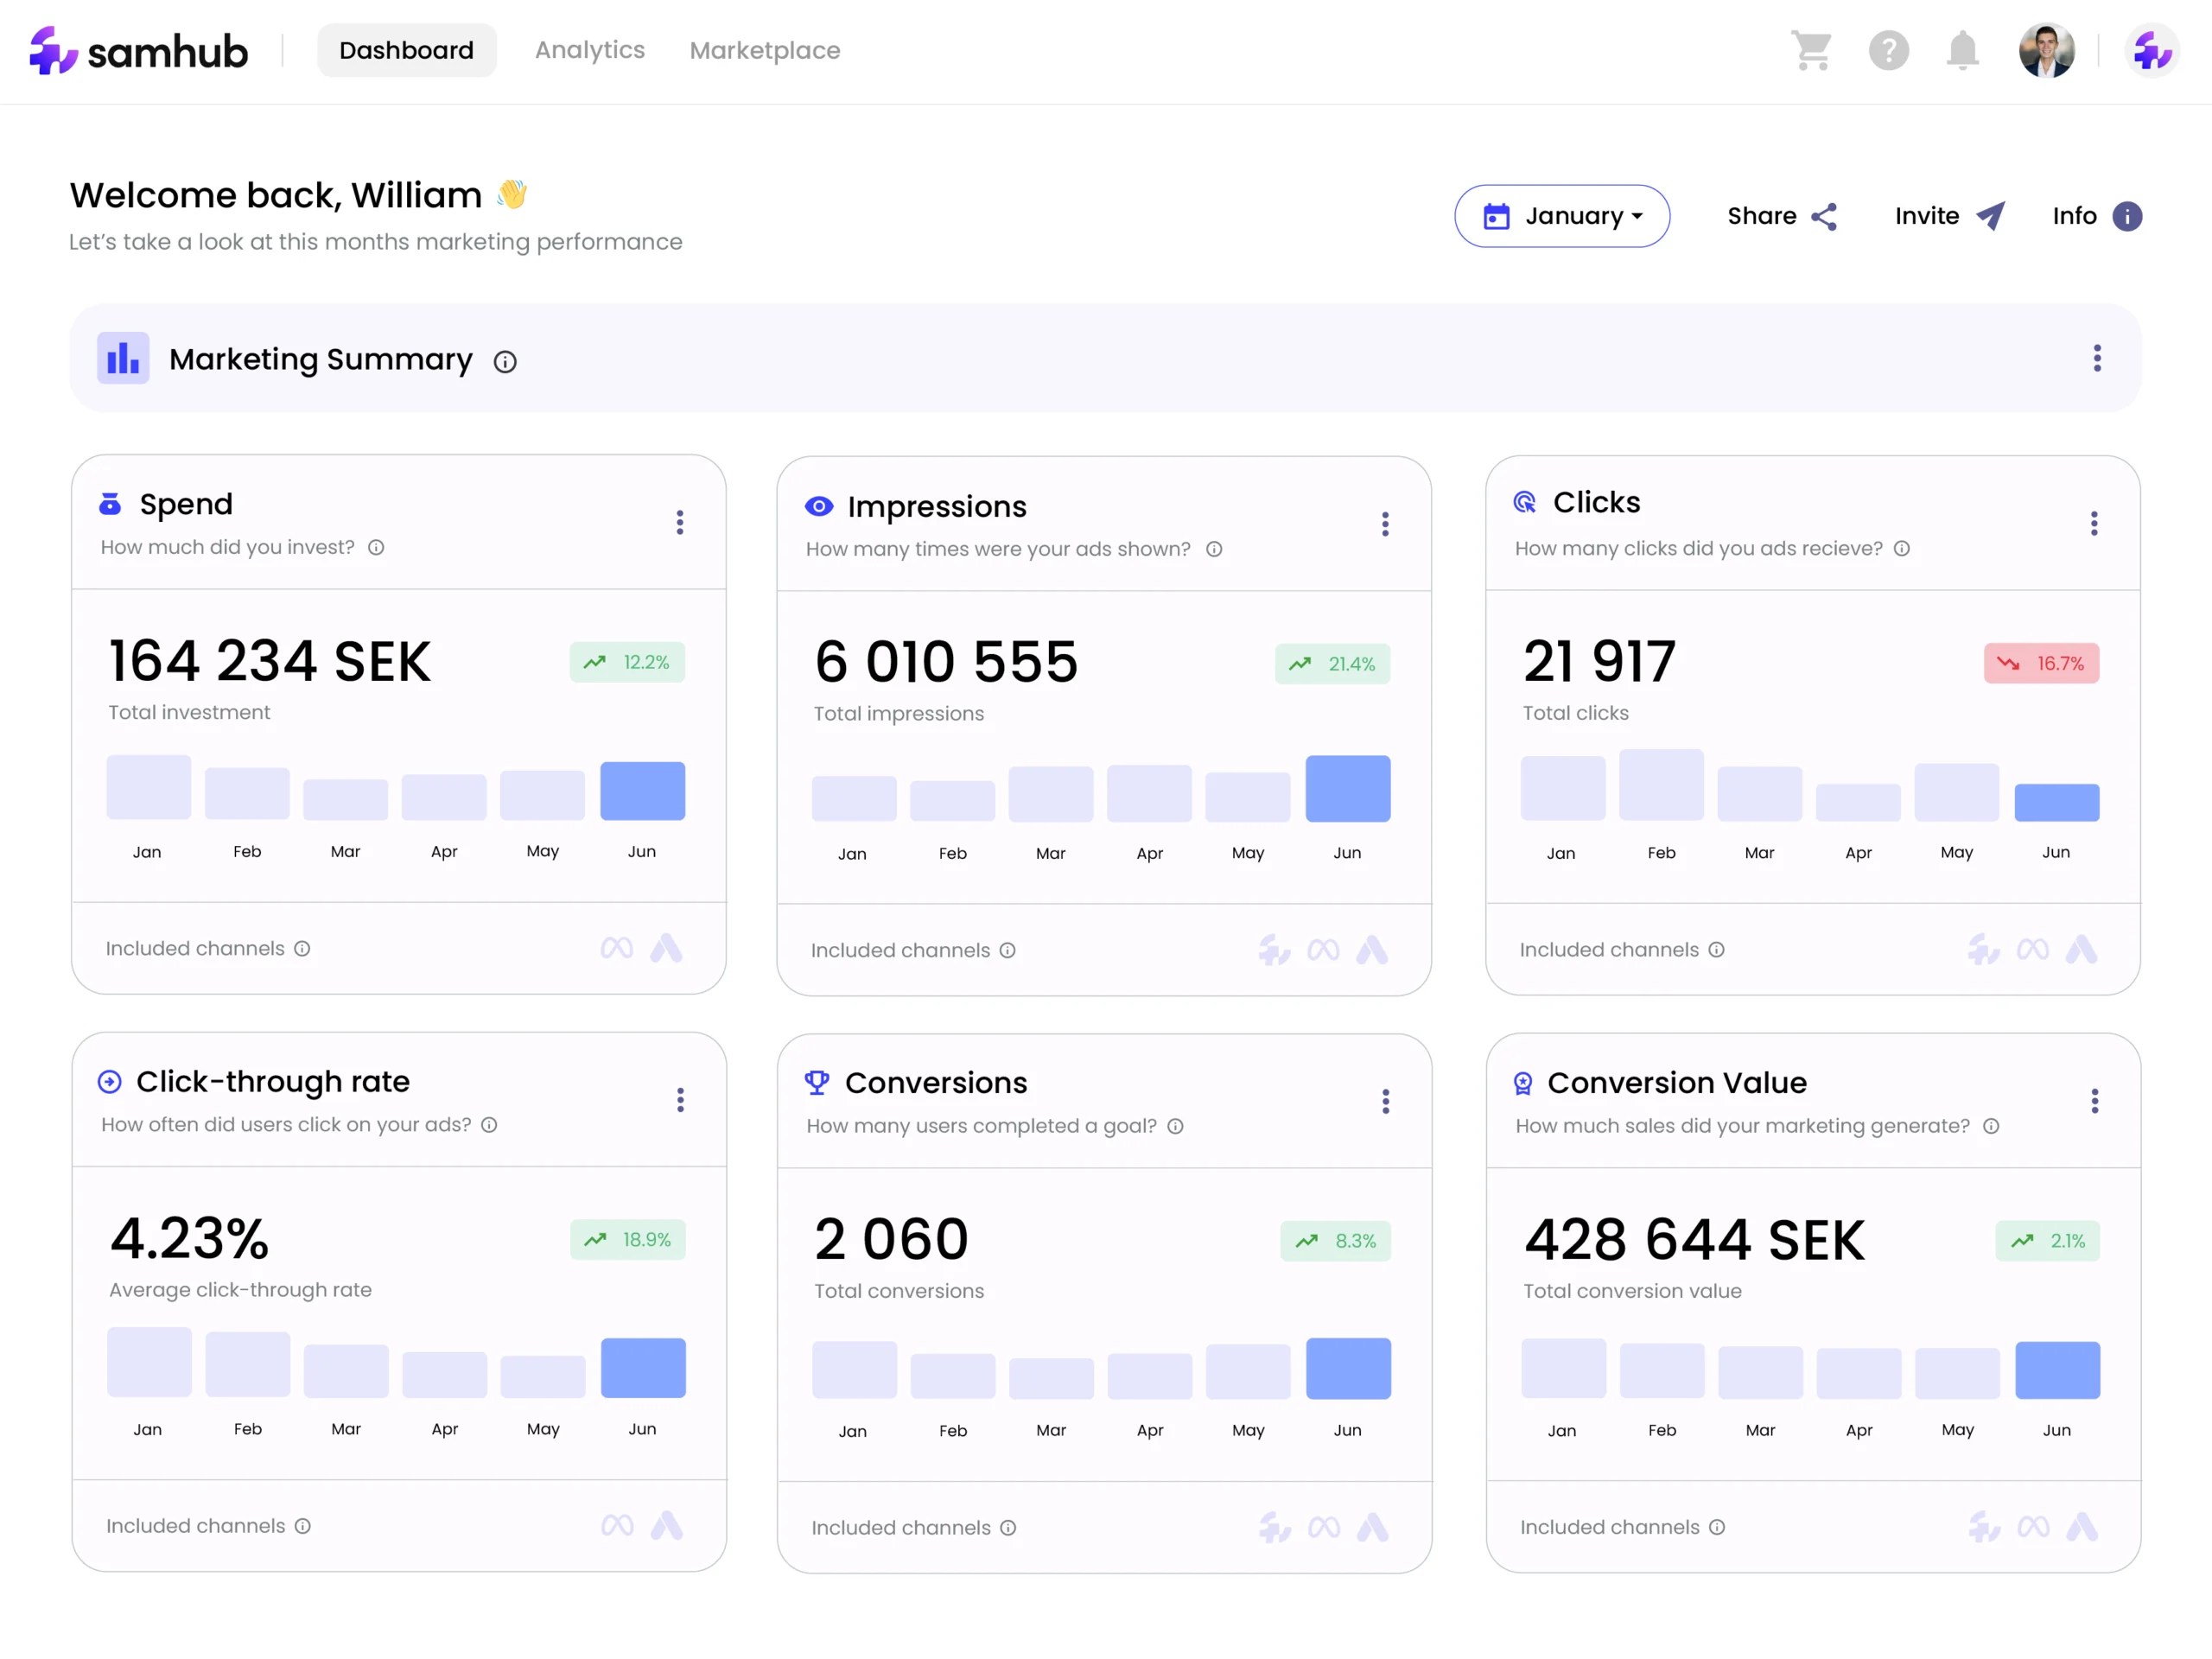
Task: Open Impressions card three-dot menu
Action: 1385,524
